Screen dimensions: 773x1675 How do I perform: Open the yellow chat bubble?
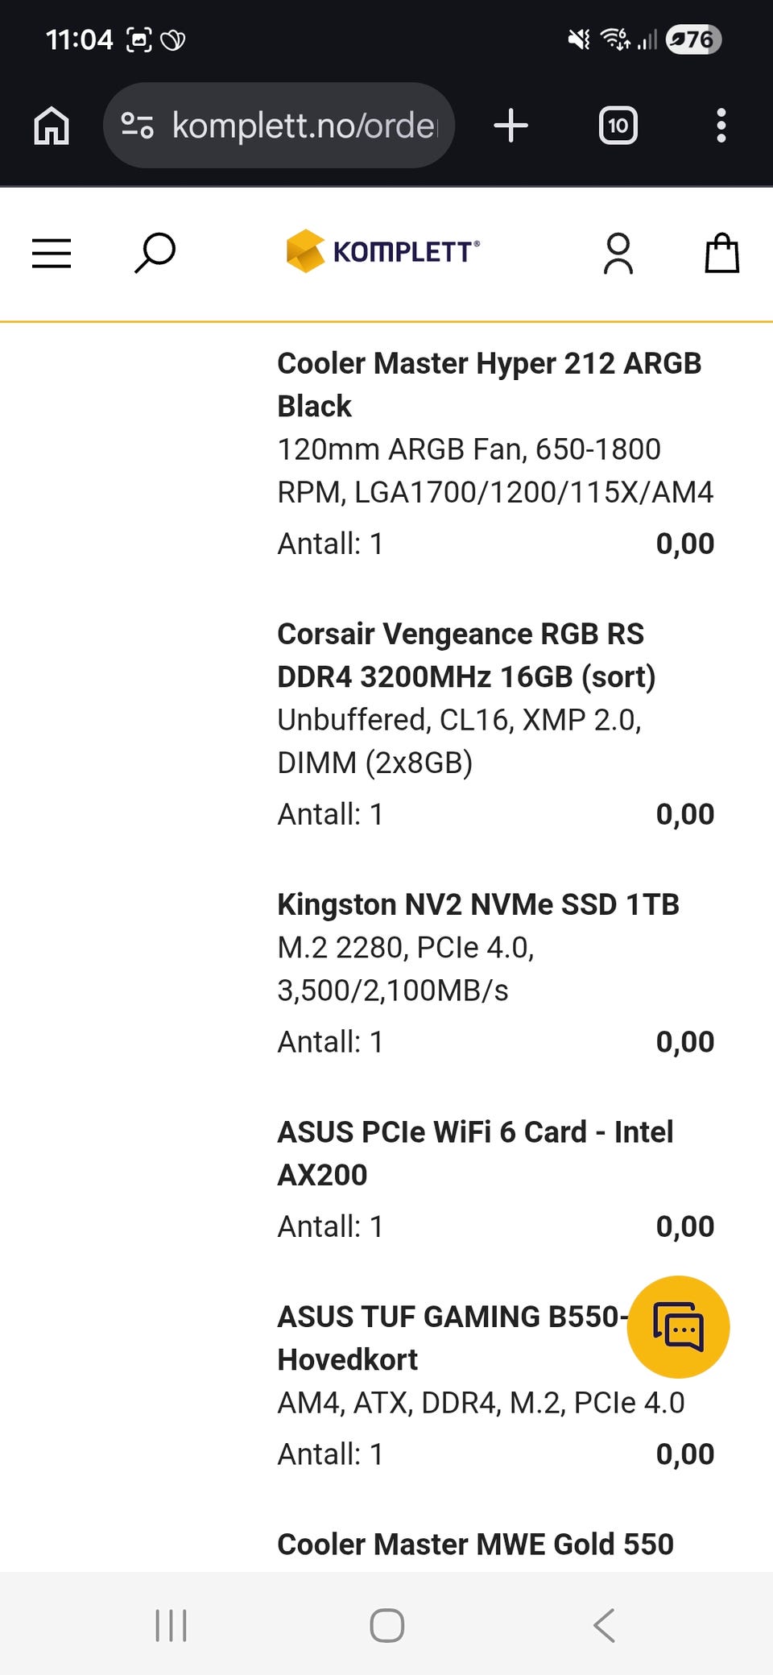(678, 1326)
